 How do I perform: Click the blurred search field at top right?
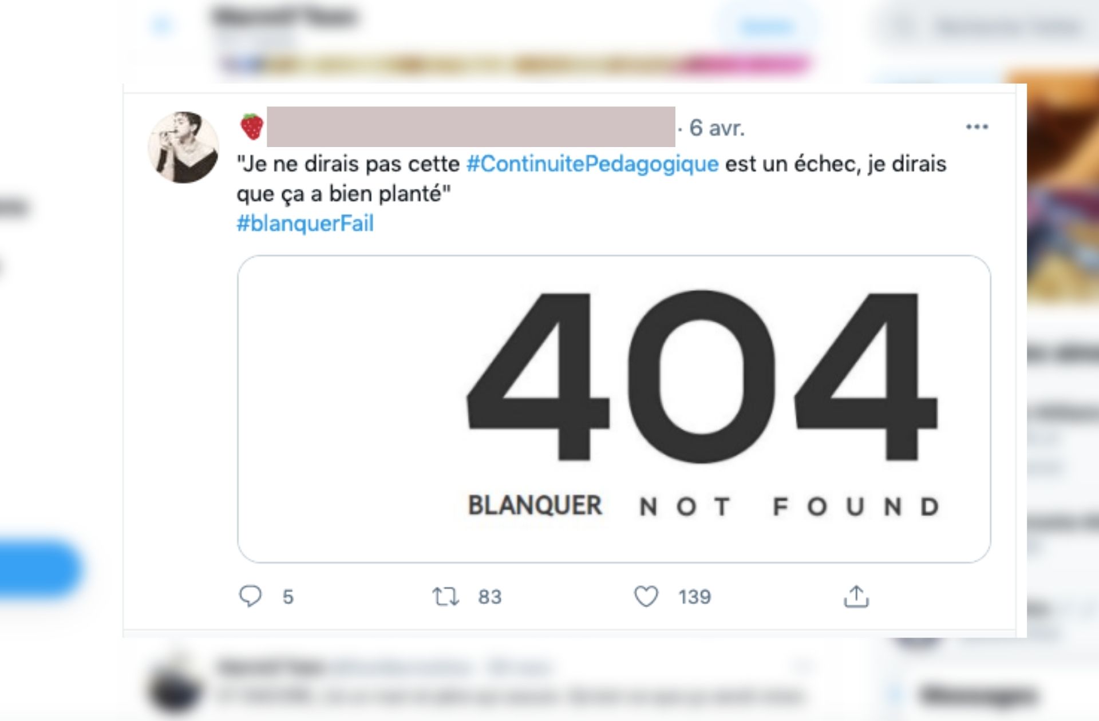click(986, 27)
